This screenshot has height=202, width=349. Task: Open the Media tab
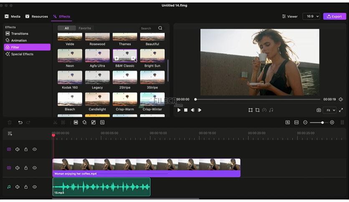pyautogui.click(x=13, y=16)
